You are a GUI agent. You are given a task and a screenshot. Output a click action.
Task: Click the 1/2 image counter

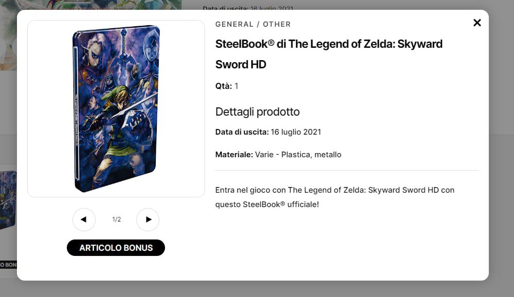(117, 219)
